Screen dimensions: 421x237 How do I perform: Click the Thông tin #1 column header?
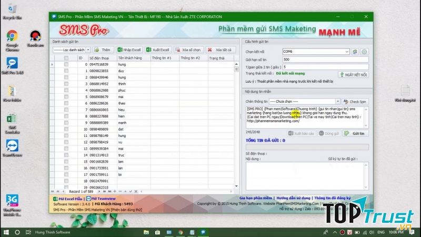click(x=165, y=58)
